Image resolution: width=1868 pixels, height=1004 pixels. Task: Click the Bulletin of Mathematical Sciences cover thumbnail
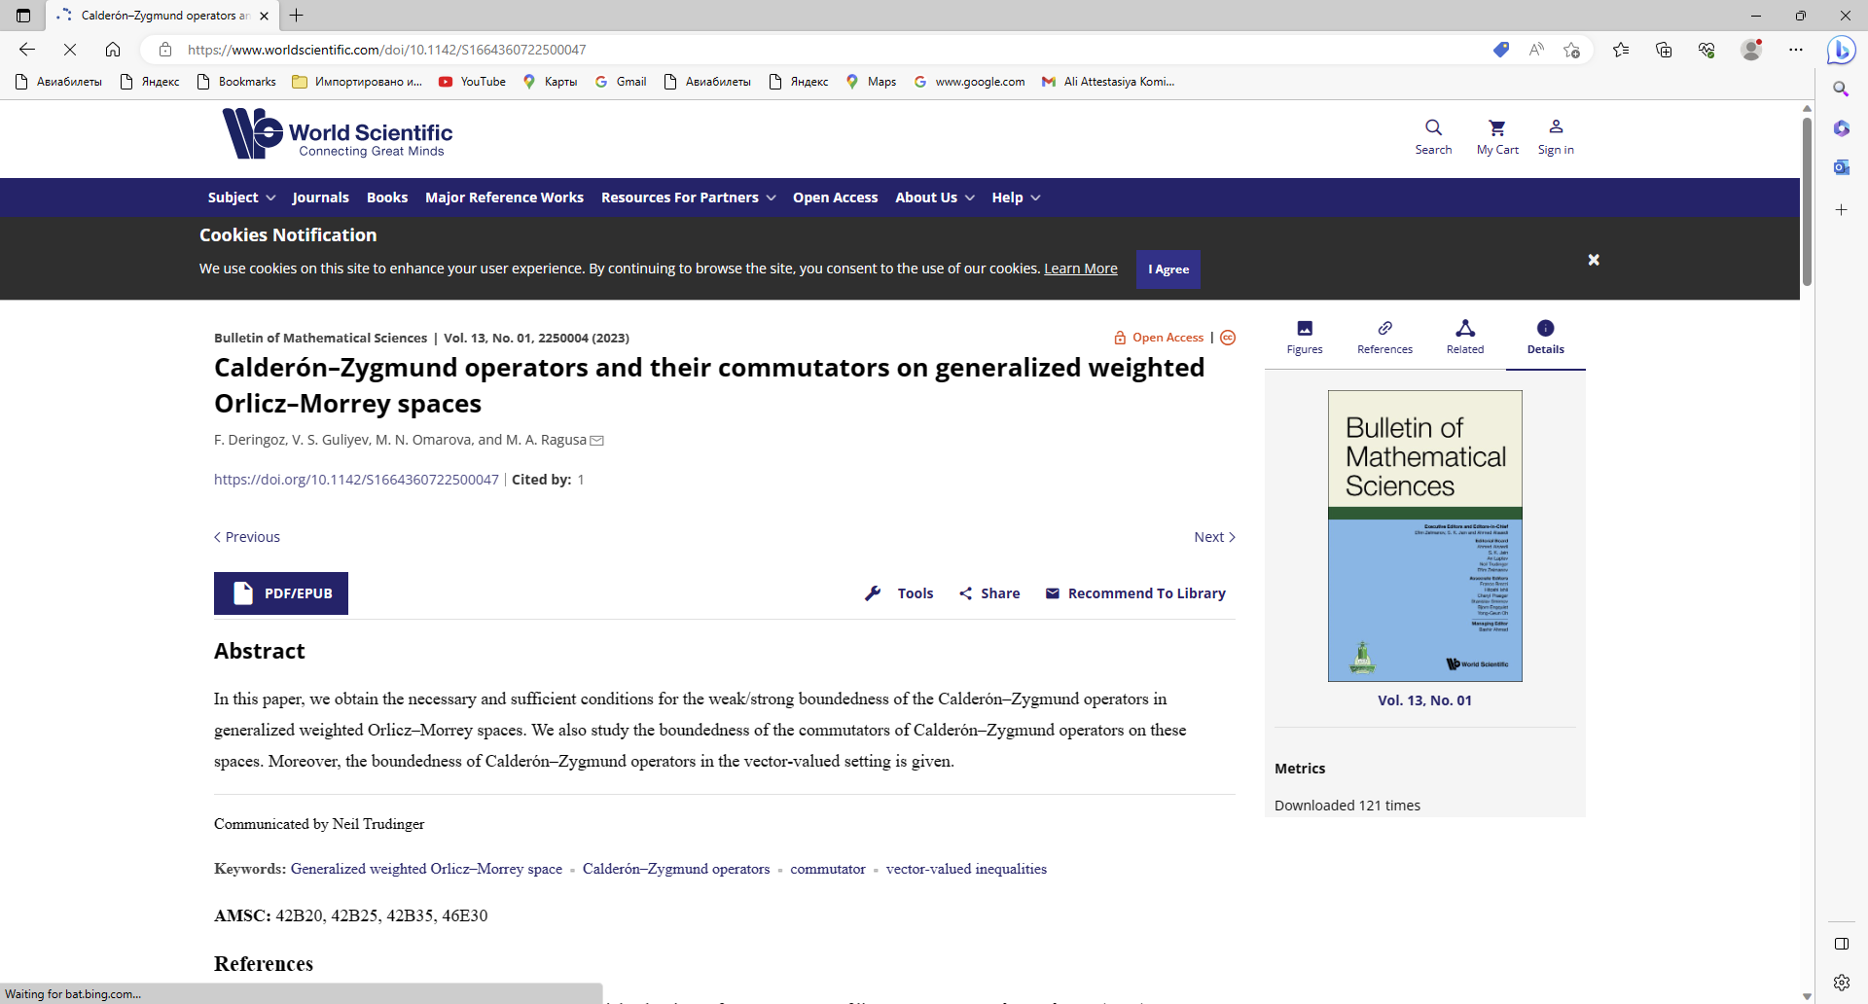coord(1424,535)
